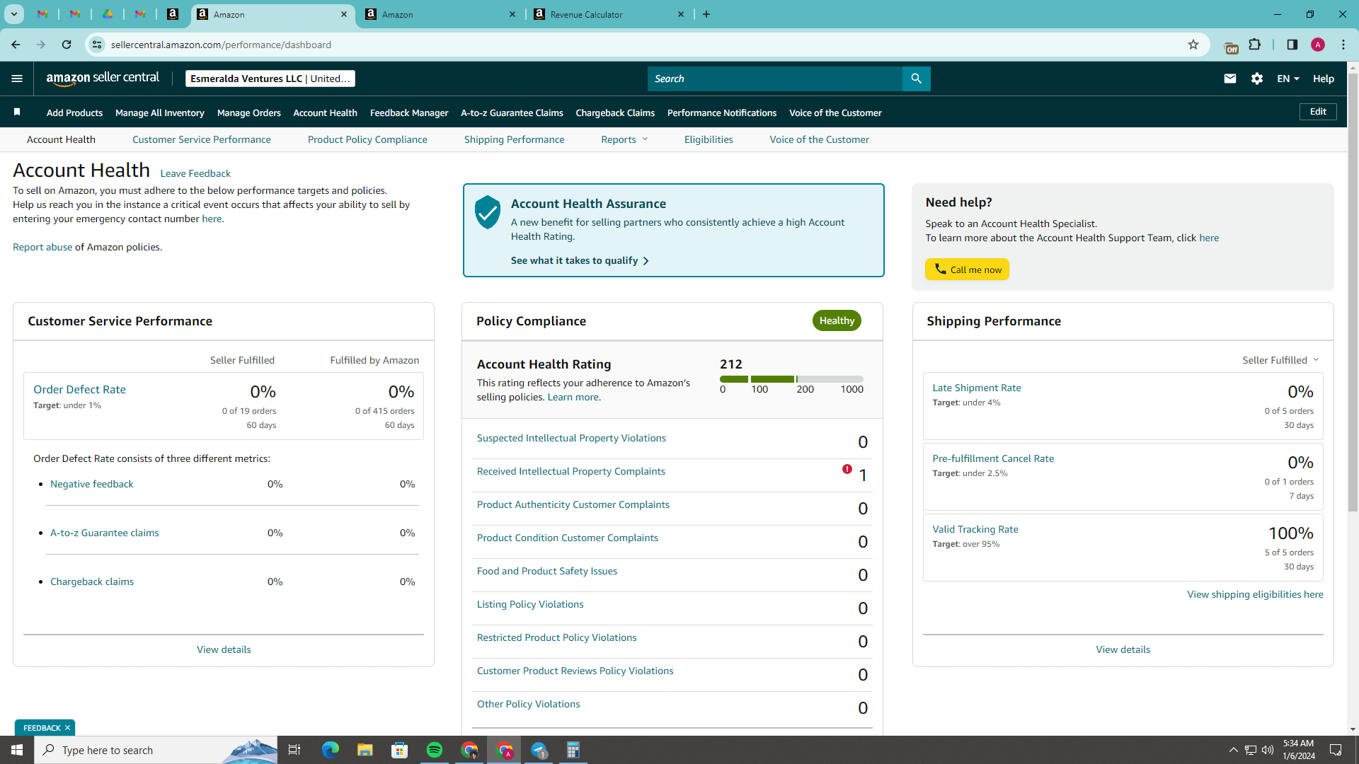Open the Leave Feedback link
1359x764 pixels.
pyautogui.click(x=195, y=173)
